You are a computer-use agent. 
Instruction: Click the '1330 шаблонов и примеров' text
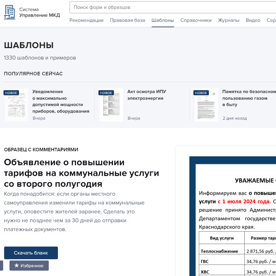40,58
